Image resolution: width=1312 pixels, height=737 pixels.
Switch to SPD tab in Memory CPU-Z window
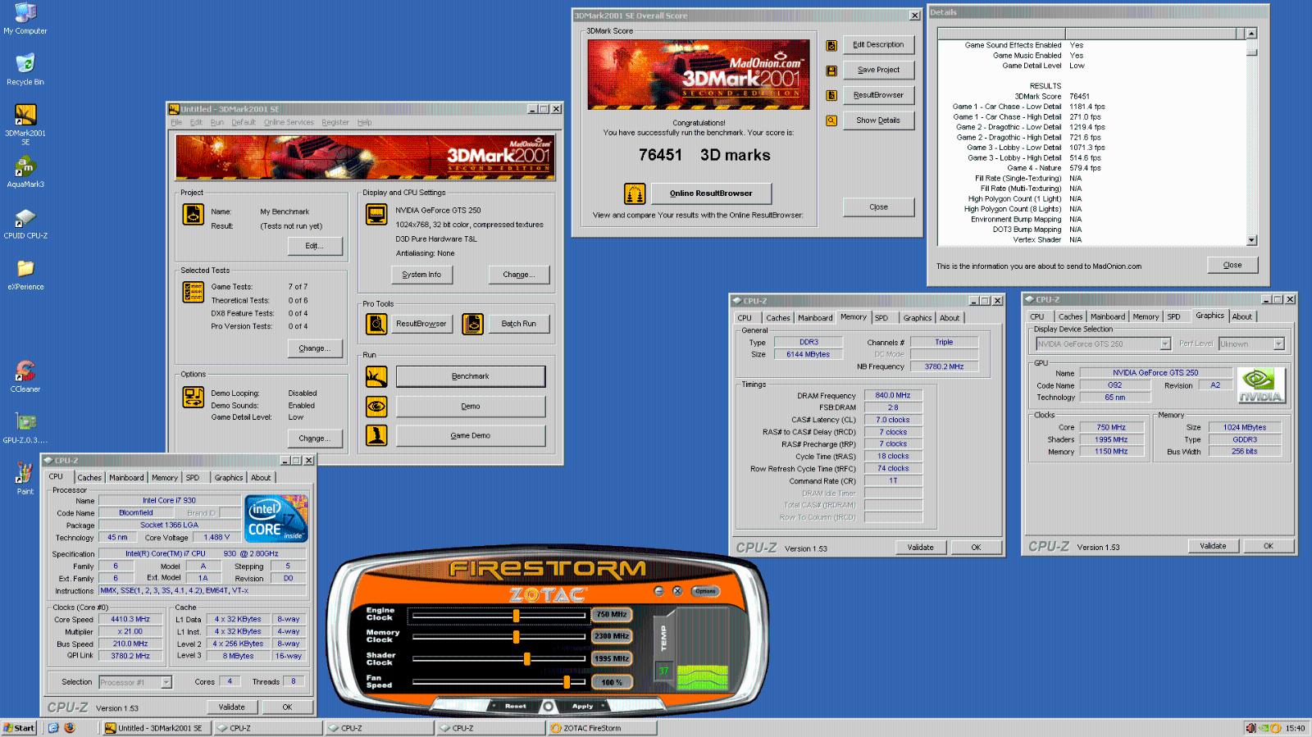pyautogui.click(x=881, y=317)
